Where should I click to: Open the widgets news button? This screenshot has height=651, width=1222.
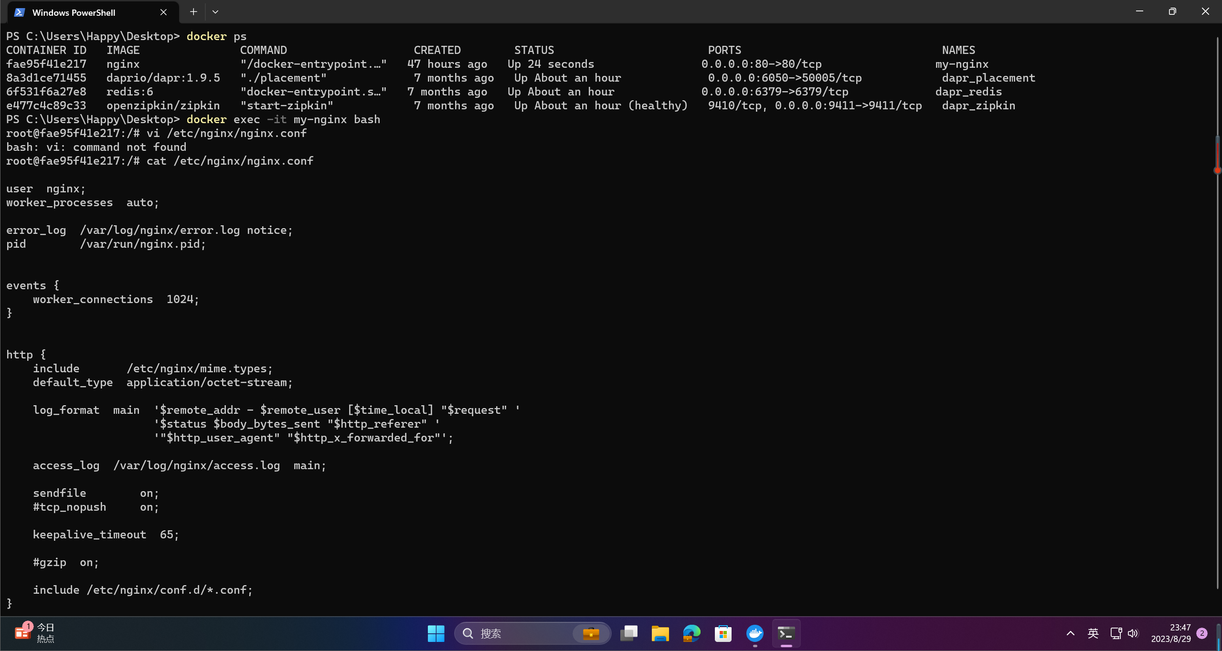point(34,633)
